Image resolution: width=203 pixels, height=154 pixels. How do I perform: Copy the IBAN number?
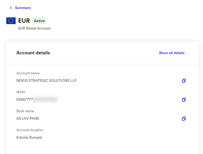184,99
